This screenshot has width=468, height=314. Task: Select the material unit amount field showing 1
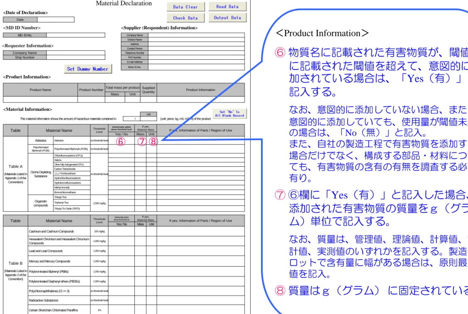[x=132, y=119]
